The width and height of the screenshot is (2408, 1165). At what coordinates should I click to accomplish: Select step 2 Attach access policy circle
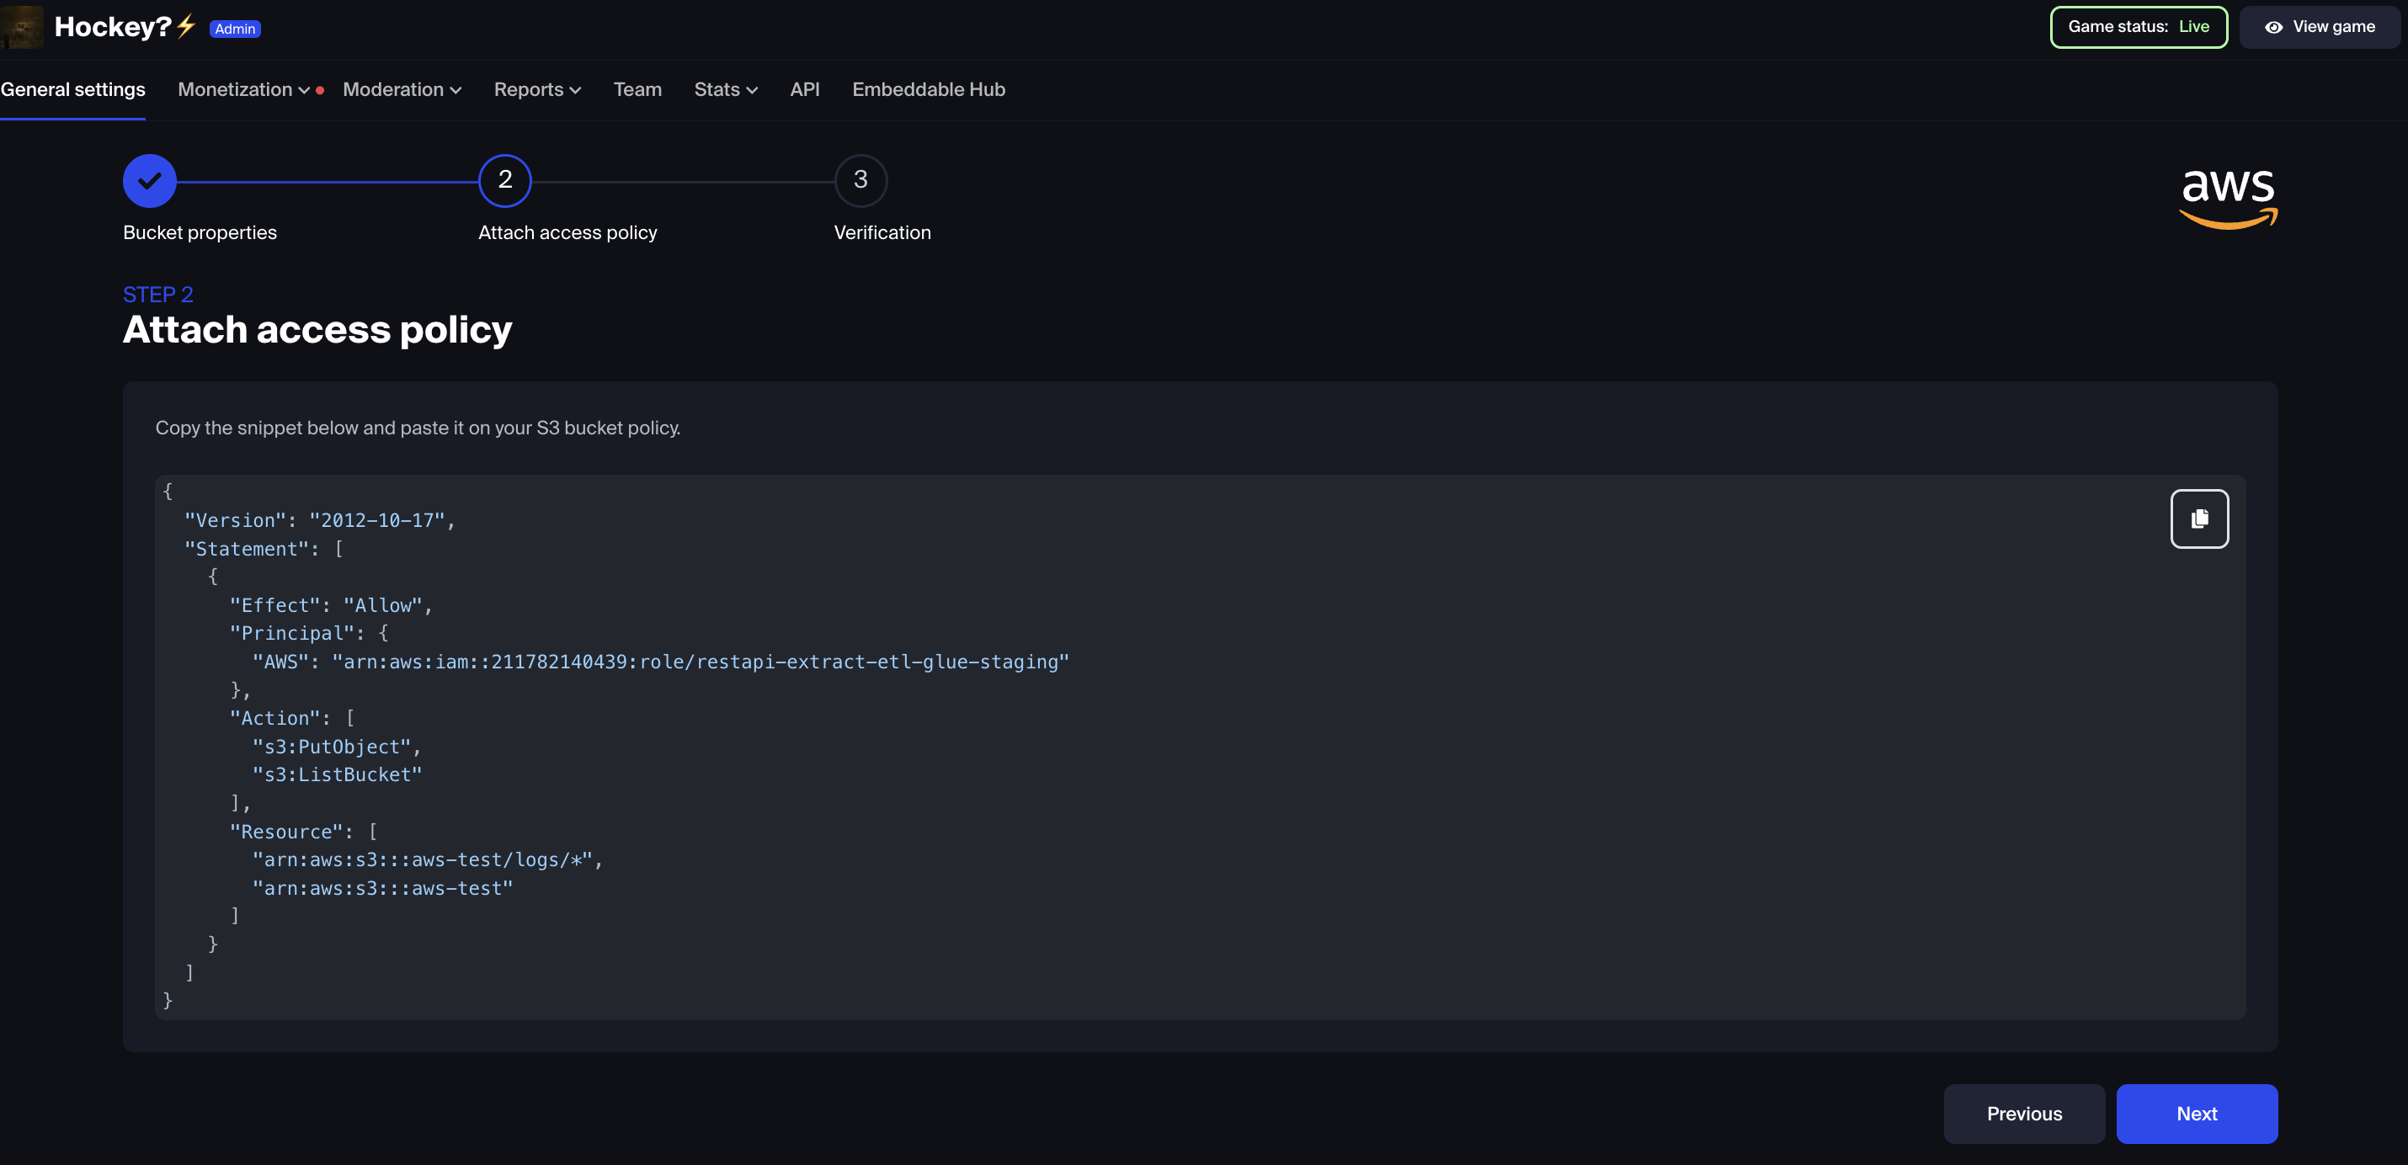tap(505, 180)
